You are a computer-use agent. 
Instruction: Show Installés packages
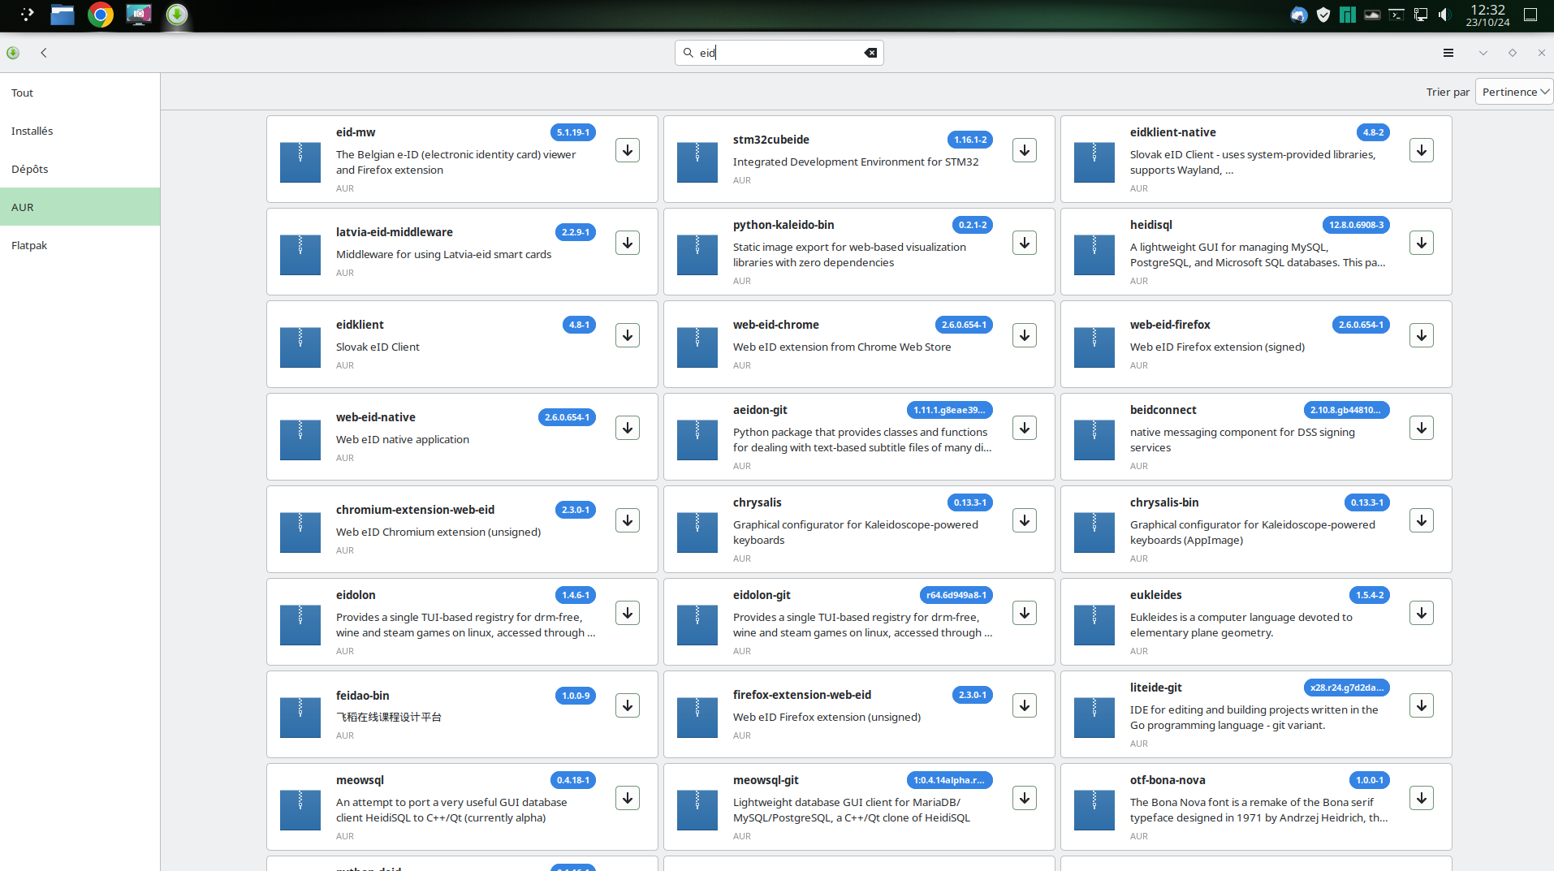click(x=80, y=131)
